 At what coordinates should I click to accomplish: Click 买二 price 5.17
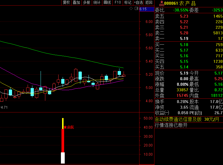point(184,50)
